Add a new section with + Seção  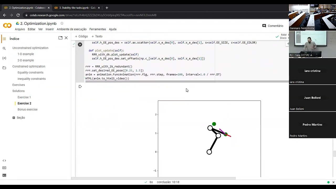19,118
